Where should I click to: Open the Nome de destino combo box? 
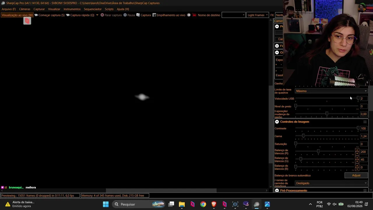[x=233, y=15]
